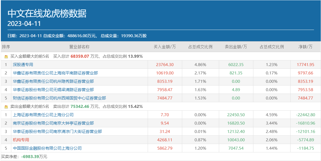
Task: Click the 营业部名称 column header
Action: (79, 47)
